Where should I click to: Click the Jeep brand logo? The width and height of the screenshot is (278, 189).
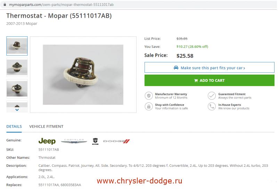click(47, 141)
